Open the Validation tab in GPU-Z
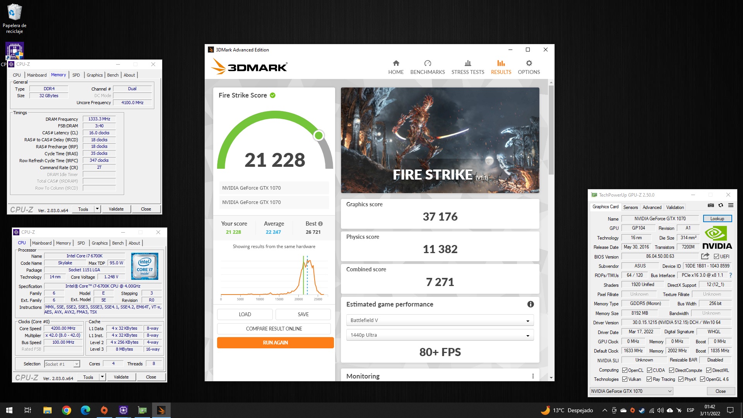Image resolution: width=743 pixels, height=418 pixels. 675,207
